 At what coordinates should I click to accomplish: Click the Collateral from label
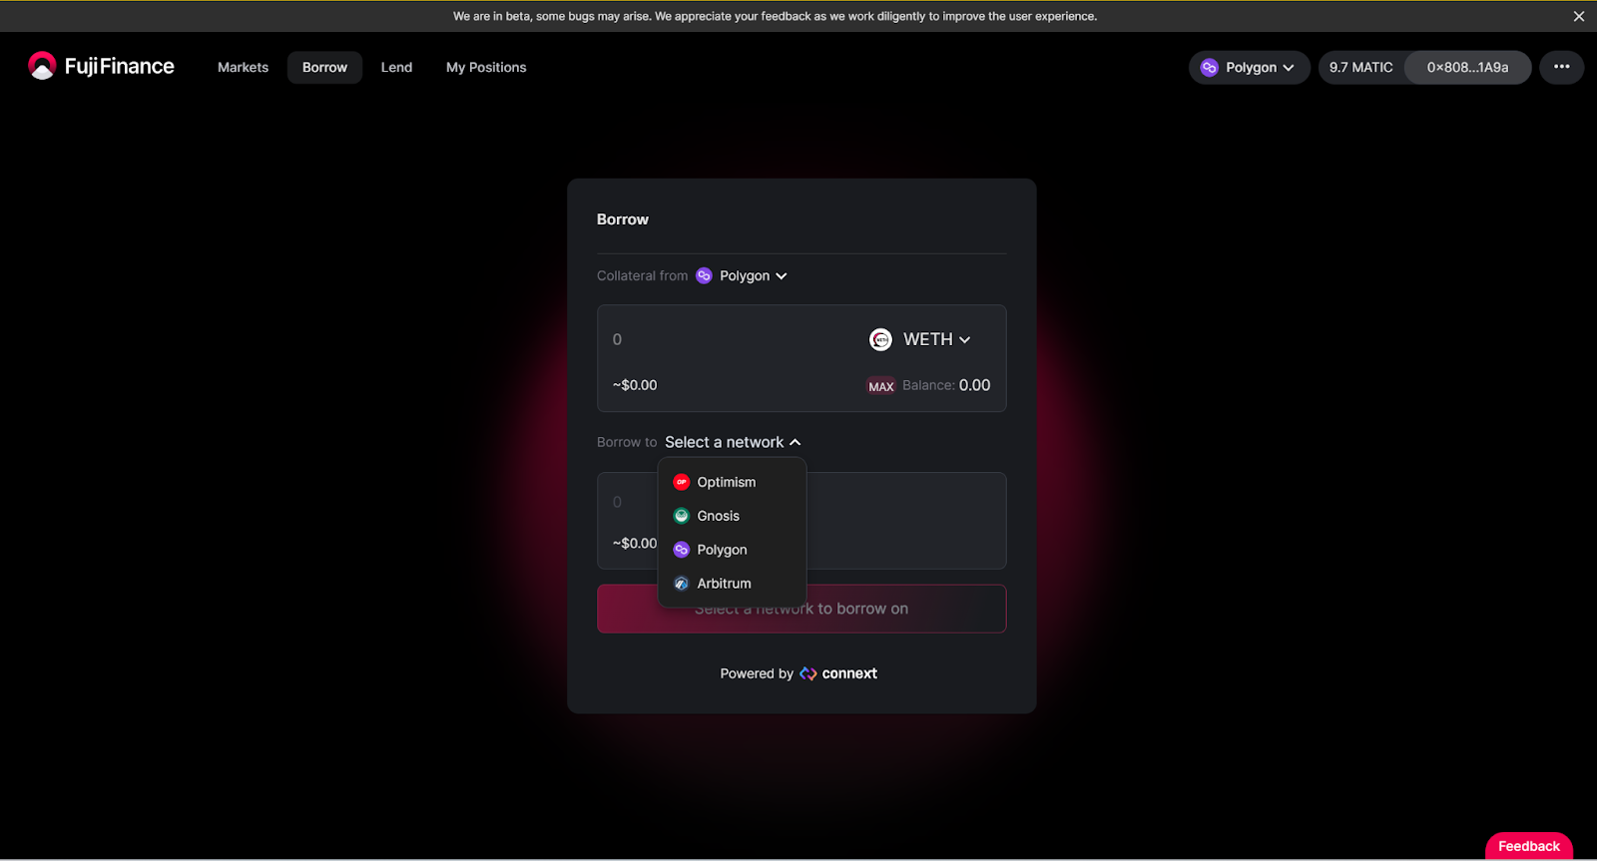(x=642, y=275)
